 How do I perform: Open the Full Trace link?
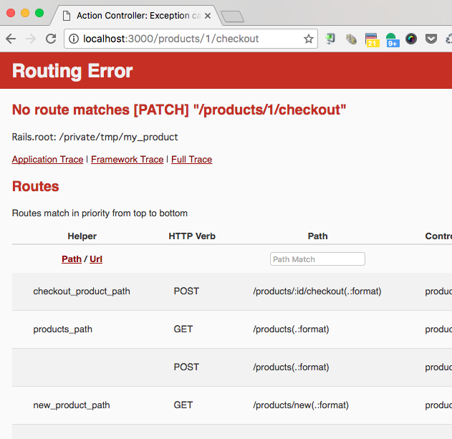[192, 160]
